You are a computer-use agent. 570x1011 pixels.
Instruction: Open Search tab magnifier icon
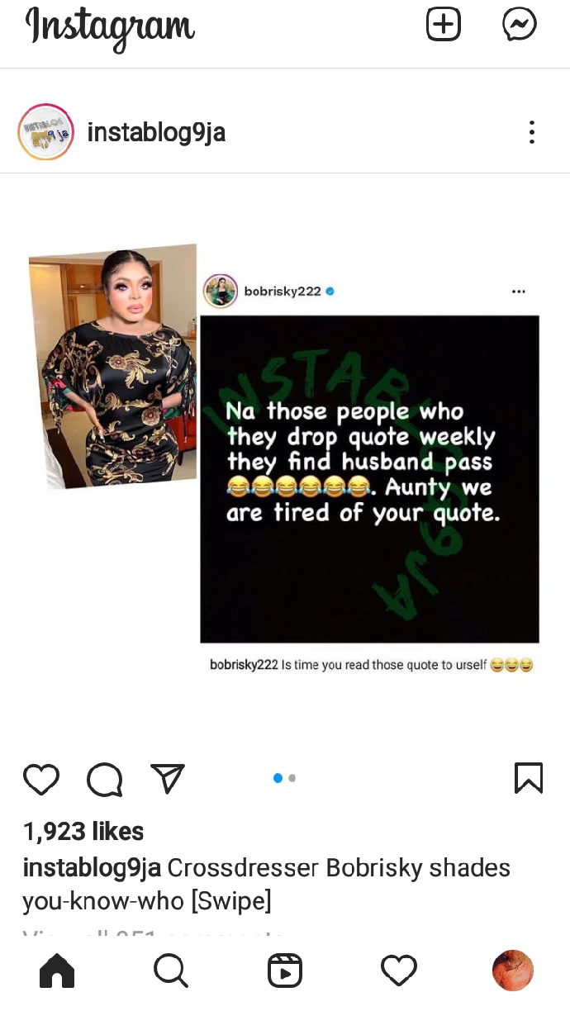[x=171, y=971]
